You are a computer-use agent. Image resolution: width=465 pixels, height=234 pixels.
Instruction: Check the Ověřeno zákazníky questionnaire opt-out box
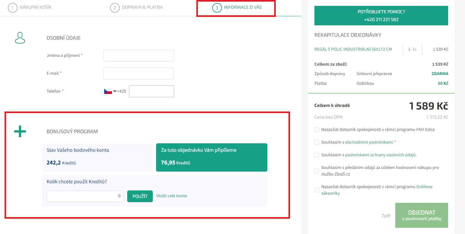tap(317, 190)
